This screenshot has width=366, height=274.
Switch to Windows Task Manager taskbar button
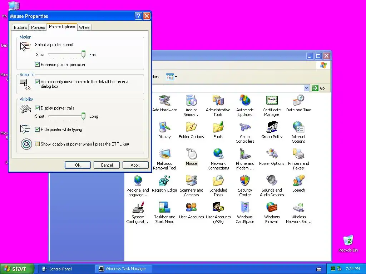click(x=124, y=269)
